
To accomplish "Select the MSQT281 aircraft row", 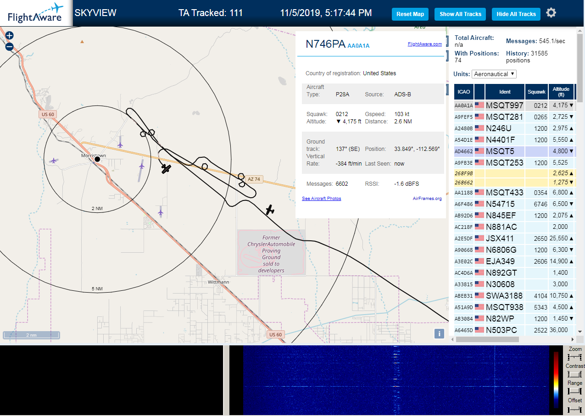I will tap(514, 117).
